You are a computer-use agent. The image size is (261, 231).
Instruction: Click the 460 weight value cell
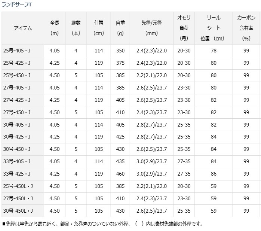(120, 174)
